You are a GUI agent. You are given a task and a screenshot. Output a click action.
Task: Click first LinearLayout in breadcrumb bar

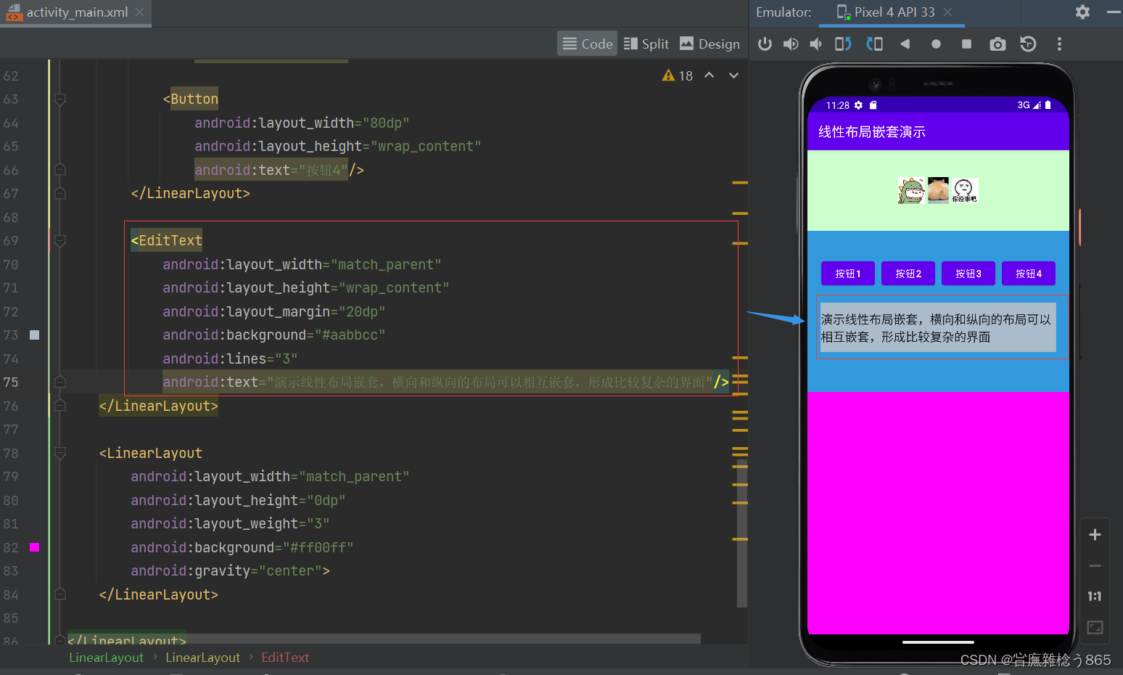click(107, 658)
